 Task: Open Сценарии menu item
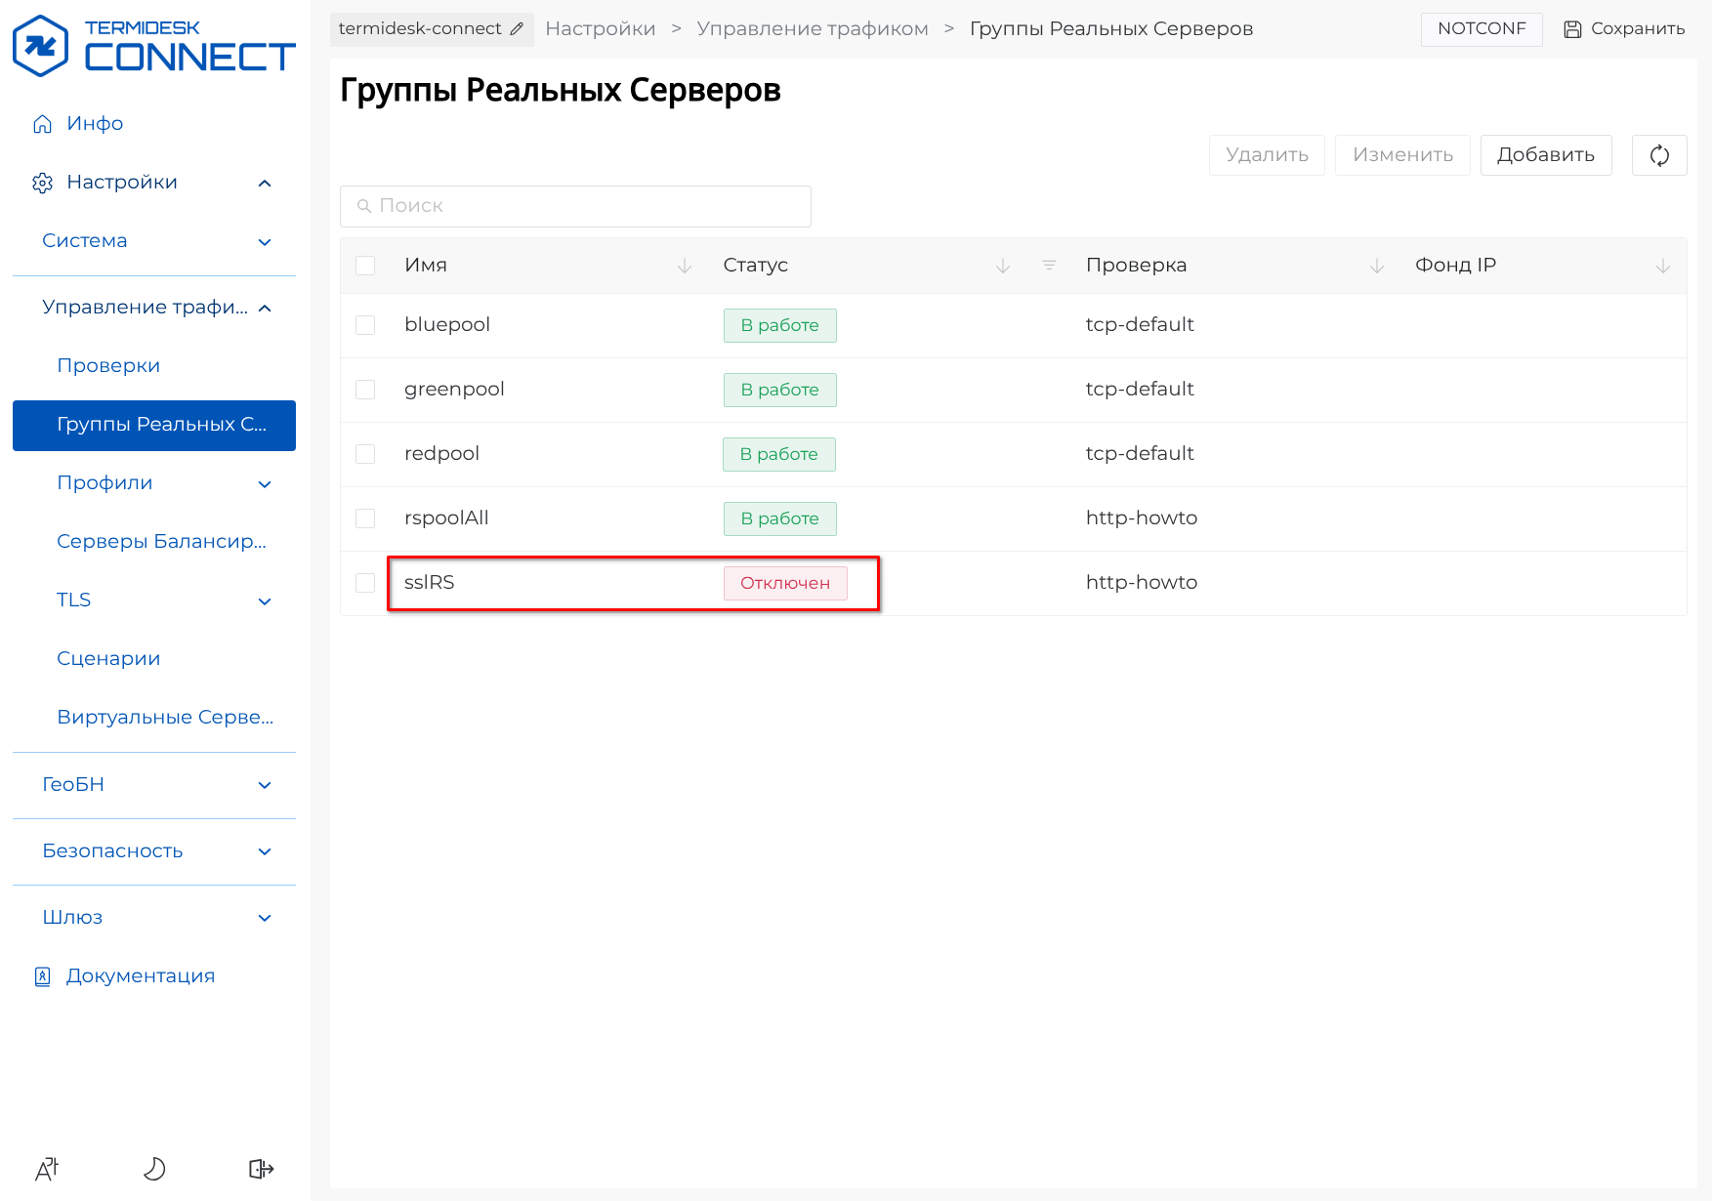108,659
